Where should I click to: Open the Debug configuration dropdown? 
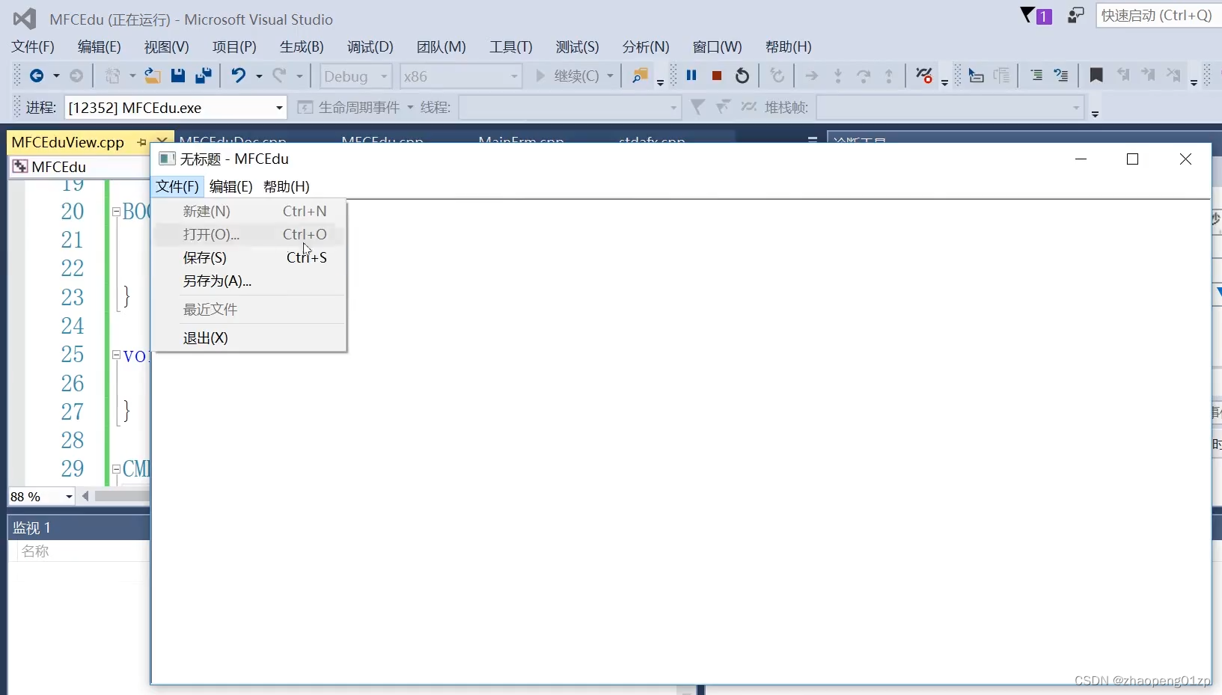355,76
